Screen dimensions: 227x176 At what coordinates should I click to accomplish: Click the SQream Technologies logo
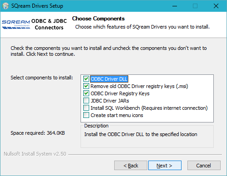16,24
